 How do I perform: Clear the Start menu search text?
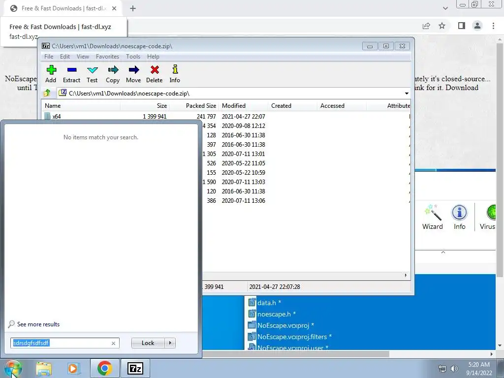point(114,343)
